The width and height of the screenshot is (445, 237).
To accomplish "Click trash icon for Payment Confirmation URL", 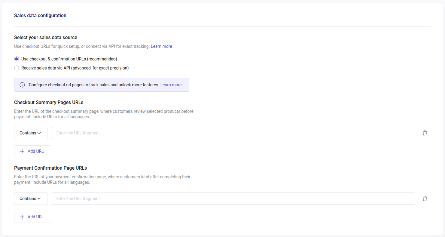I will pos(425,199).
